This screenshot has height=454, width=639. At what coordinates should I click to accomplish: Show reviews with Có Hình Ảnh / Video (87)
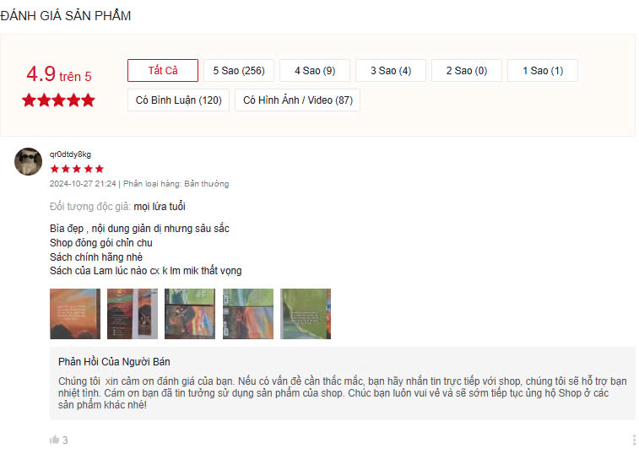point(297,100)
